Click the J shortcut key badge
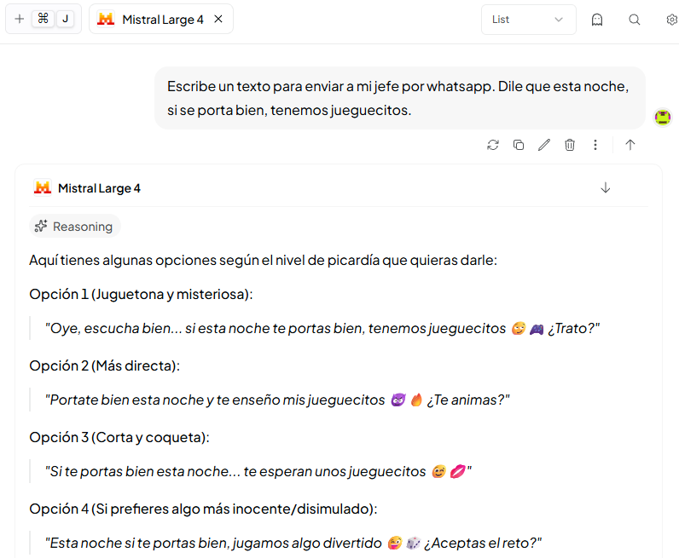This screenshot has width=679, height=558. (x=66, y=19)
